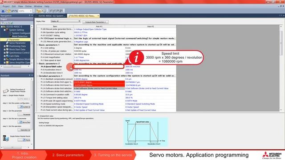Image resolution: width=285 pixels, height=160 pixels.
Task: Click the Monitor button in Assistant panel
Action: 24,140
